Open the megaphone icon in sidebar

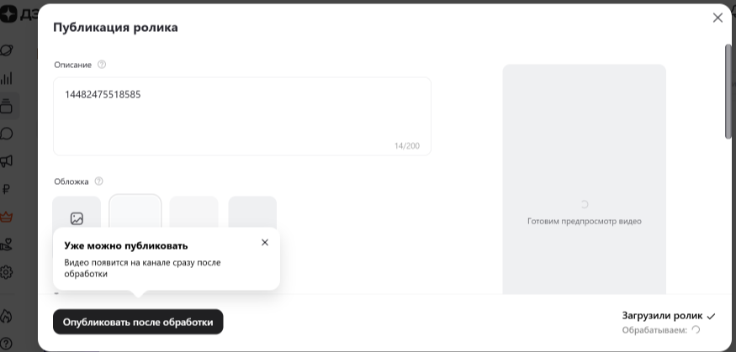point(7,161)
